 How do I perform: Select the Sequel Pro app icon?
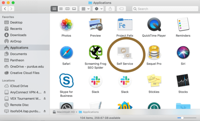tap(154, 53)
